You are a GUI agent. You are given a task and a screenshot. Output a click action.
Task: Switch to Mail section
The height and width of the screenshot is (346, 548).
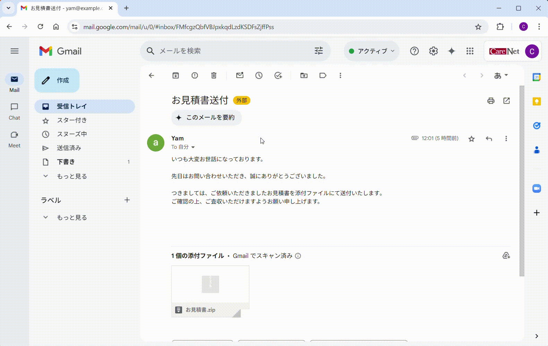(x=14, y=84)
